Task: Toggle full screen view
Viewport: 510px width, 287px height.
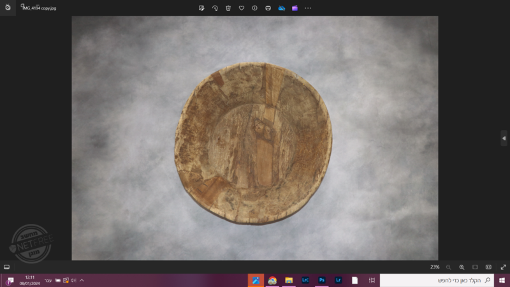Action: [x=503, y=267]
